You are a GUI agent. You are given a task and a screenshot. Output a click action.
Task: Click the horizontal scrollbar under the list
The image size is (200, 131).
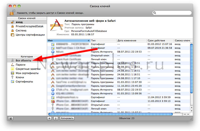(110, 114)
